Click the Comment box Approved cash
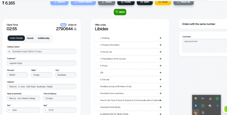 pos(205,46)
